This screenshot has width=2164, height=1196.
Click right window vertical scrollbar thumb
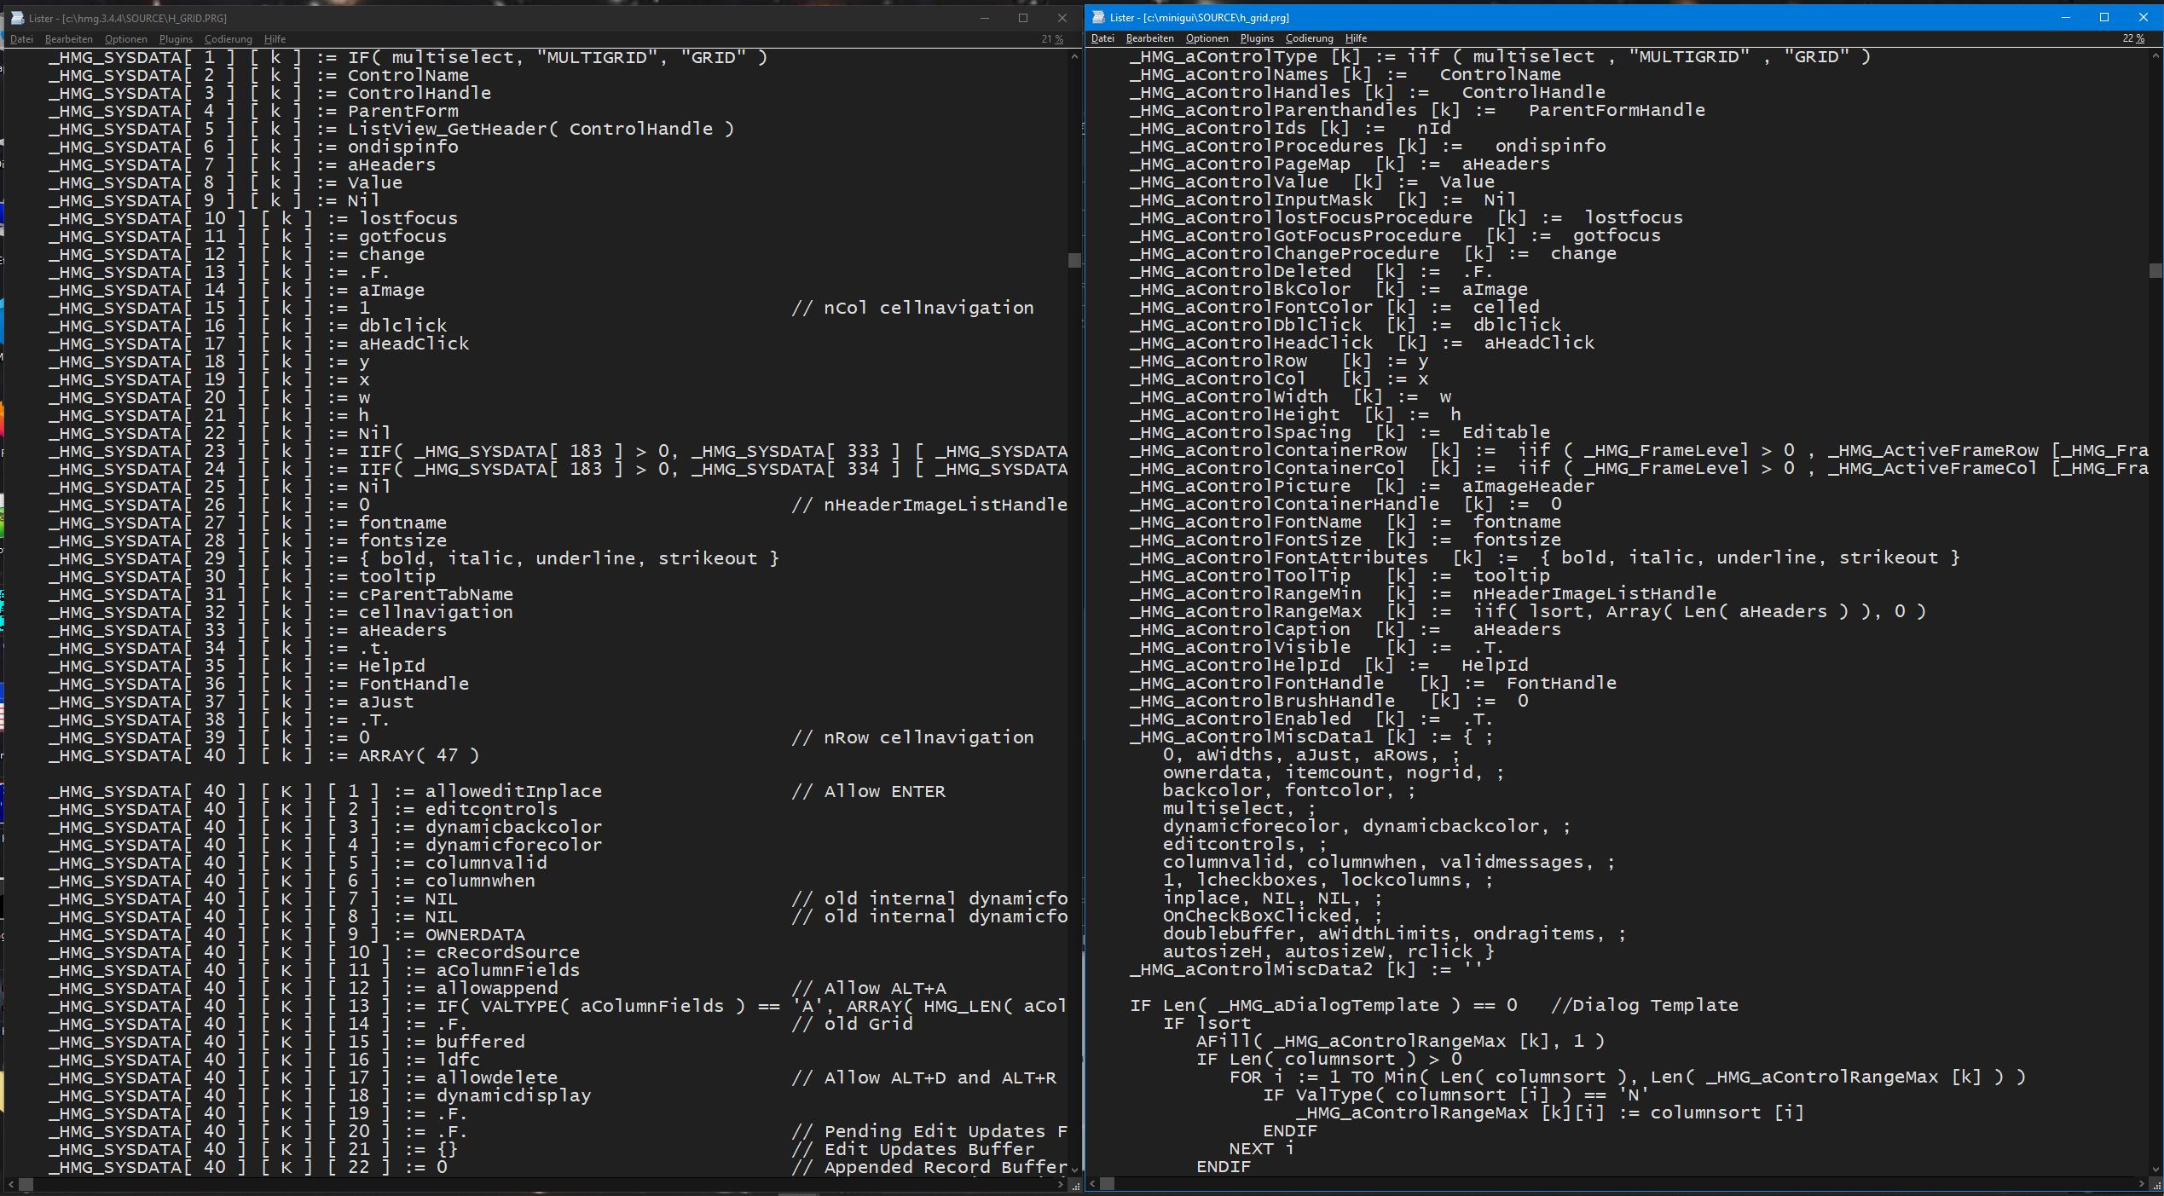(2155, 271)
